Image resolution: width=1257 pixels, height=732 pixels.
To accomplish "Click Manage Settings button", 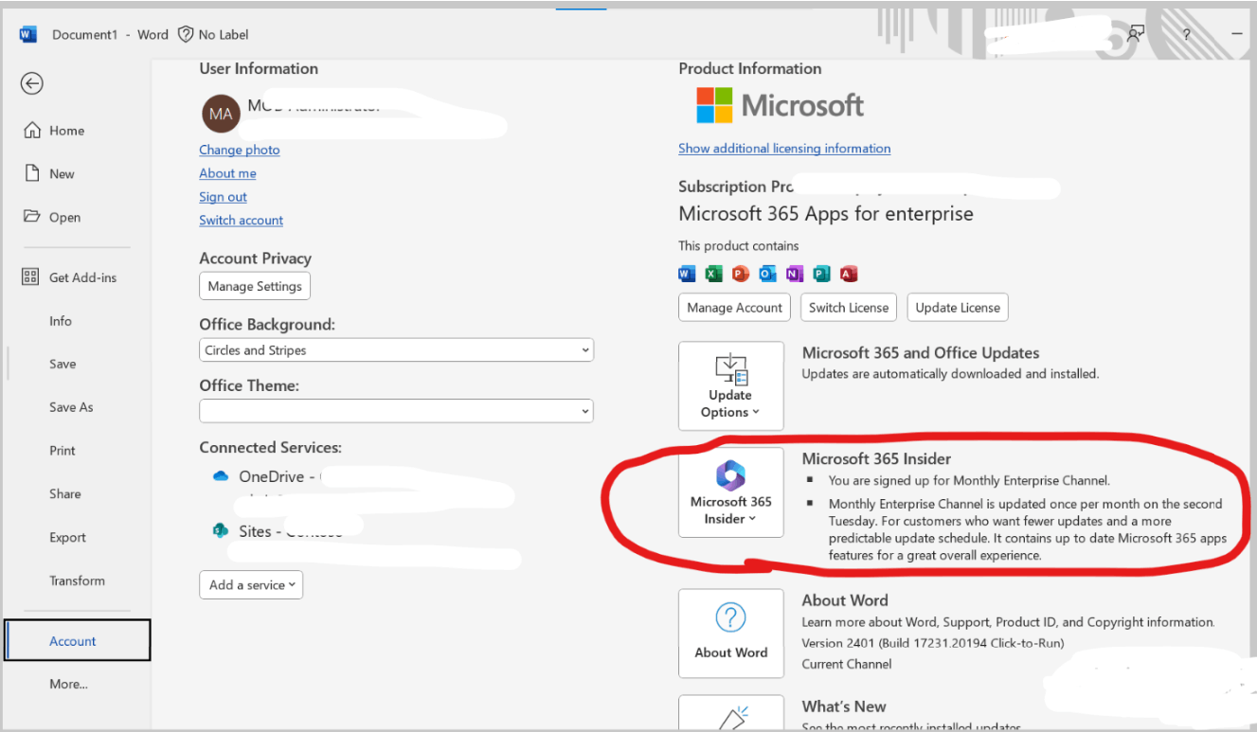I will click(255, 286).
